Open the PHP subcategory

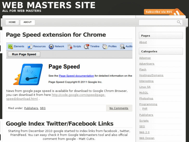[145, 109]
